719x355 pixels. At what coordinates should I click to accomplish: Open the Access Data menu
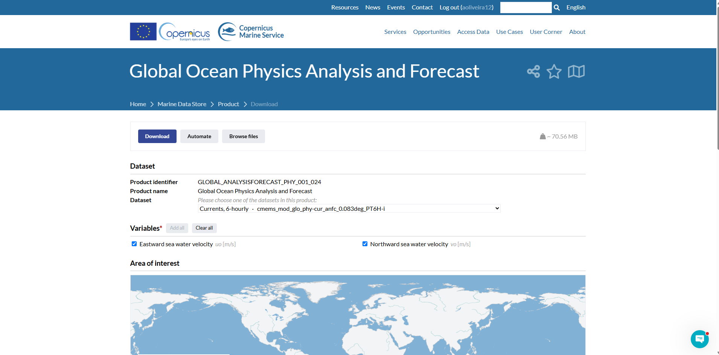coord(473,32)
